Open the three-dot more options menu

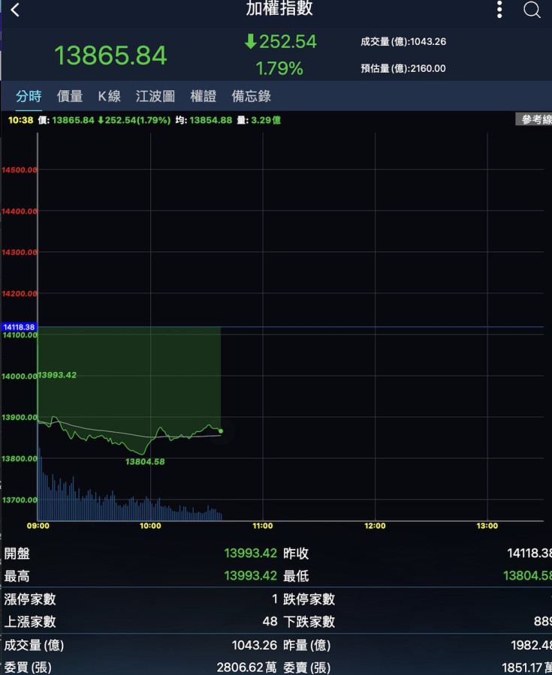(499, 10)
